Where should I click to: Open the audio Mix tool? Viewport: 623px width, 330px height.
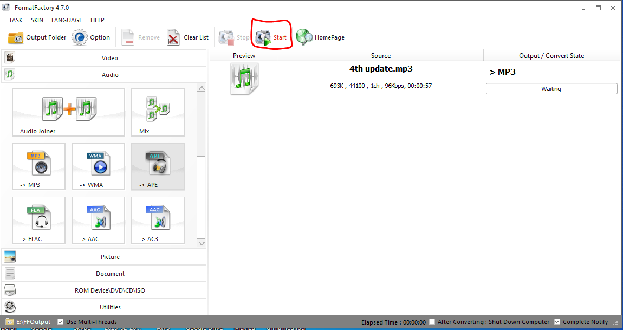[158, 113]
